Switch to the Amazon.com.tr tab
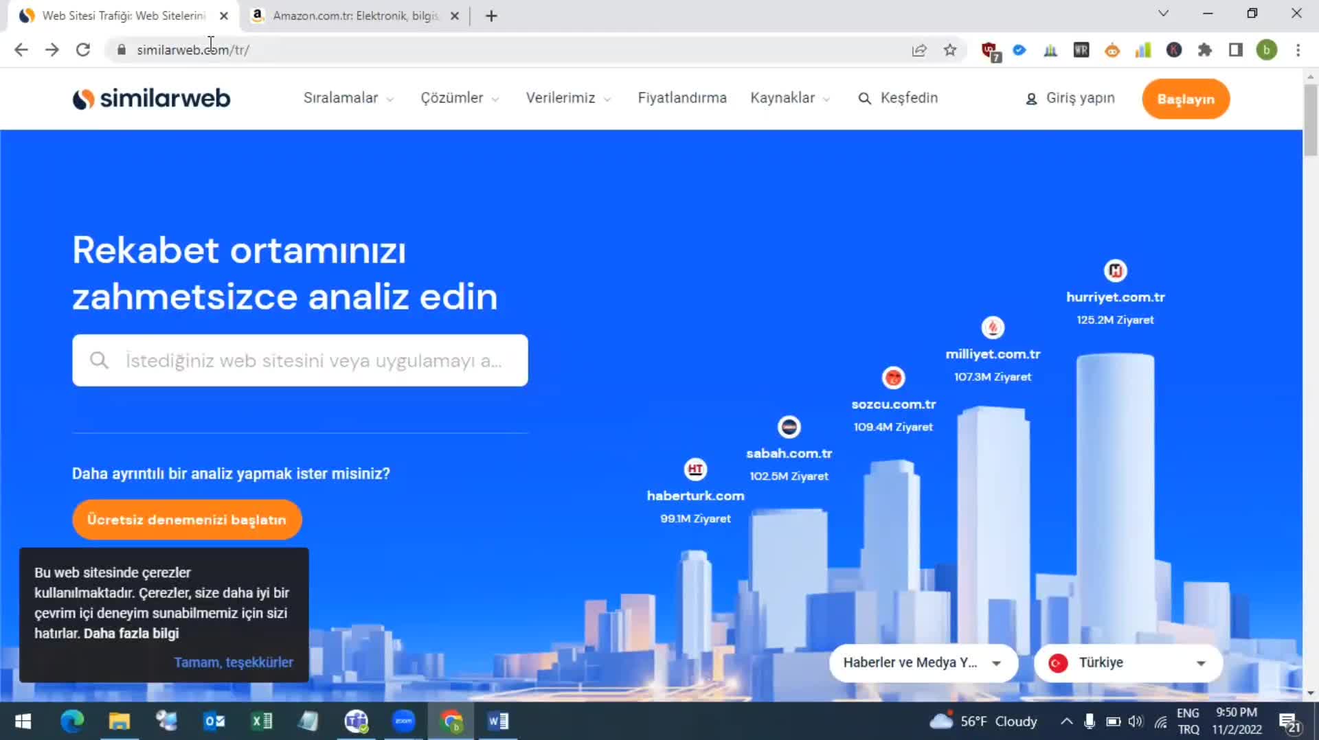1319x740 pixels. [354, 16]
